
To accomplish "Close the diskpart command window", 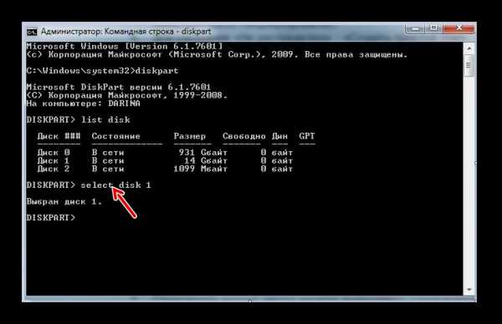I will tap(458, 28).
